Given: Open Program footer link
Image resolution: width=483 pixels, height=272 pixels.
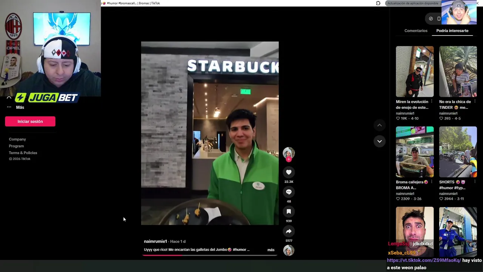Looking at the screenshot, I should pos(16,146).
